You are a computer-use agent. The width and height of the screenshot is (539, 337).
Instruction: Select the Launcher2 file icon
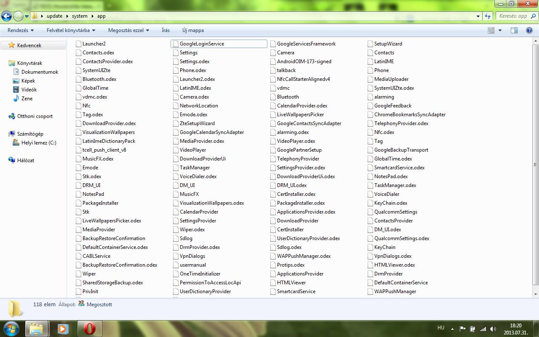click(x=78, y=43)
